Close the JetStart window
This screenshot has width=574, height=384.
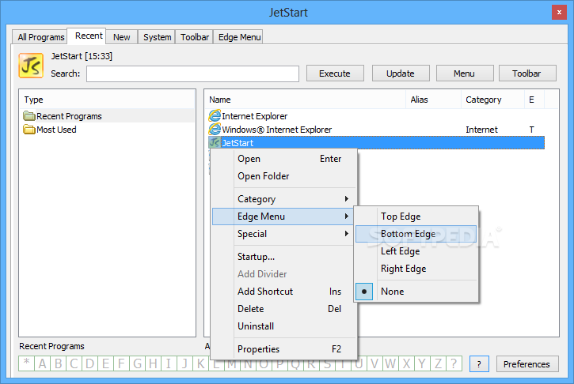coord(559,13)
